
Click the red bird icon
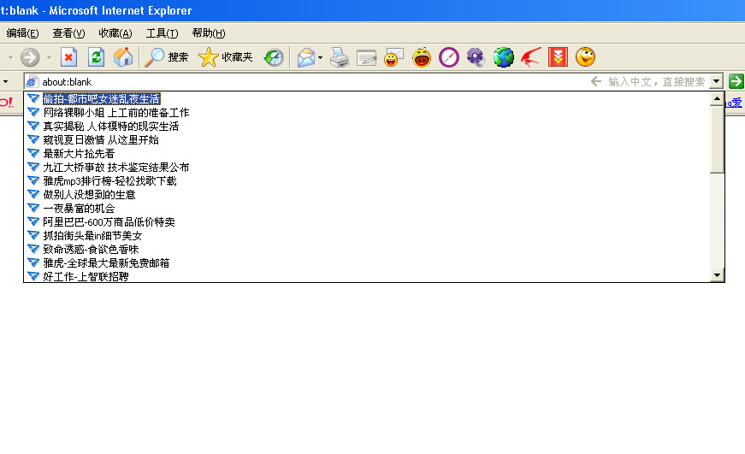[x=530, y=57]
